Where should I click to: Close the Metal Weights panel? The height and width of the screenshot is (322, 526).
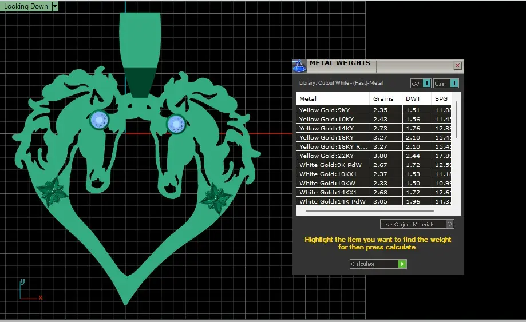[x=457, y=65]
